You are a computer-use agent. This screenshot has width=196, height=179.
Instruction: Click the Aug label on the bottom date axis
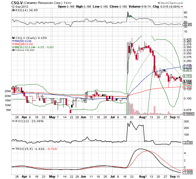(142, 176)
